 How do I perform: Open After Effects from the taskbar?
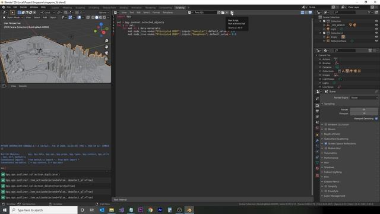[x=160, y=210]
